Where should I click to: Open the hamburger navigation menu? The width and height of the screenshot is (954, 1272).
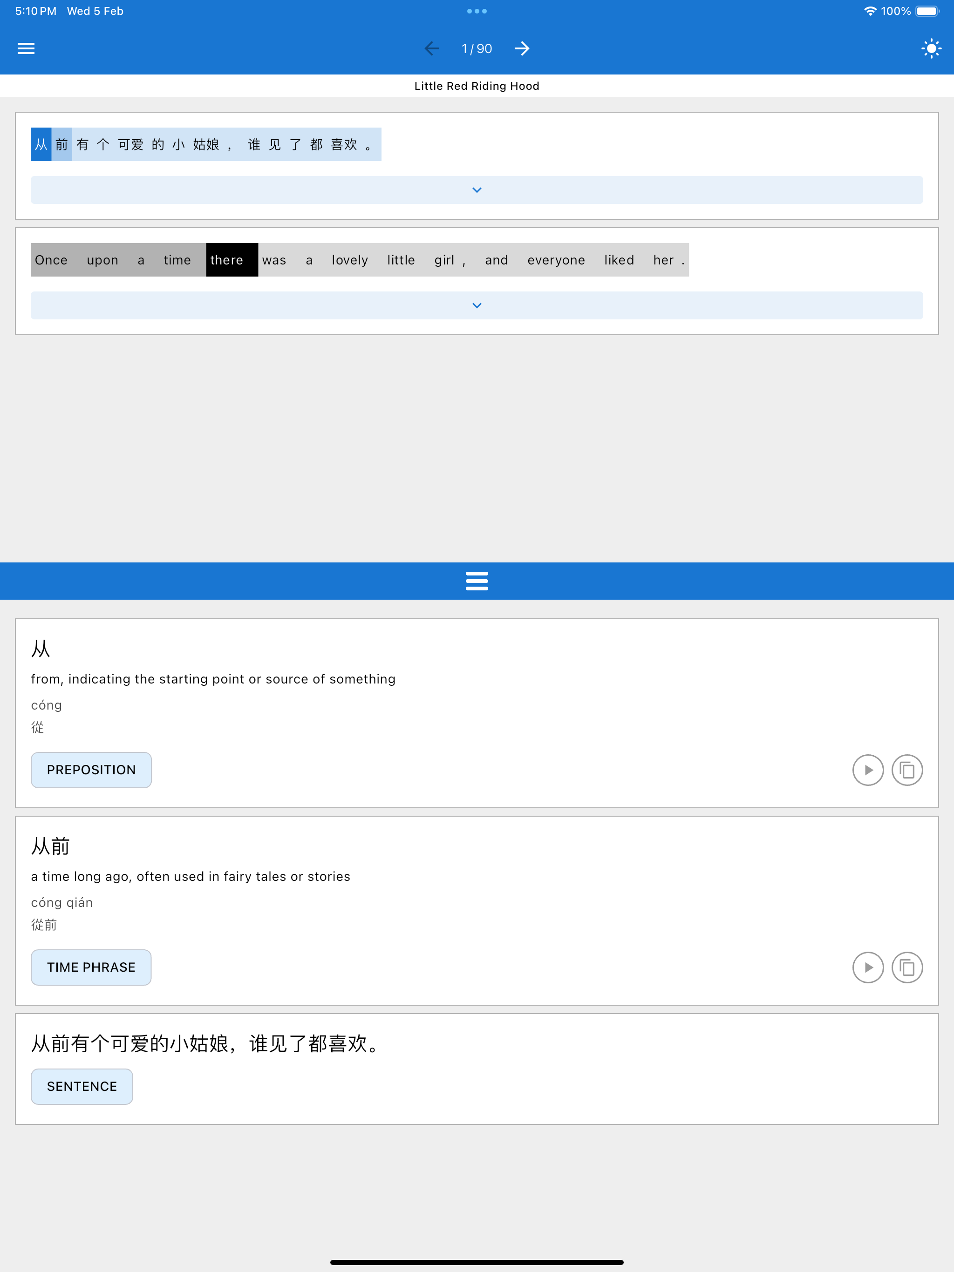pyautogui.click(x=26, y=48)
